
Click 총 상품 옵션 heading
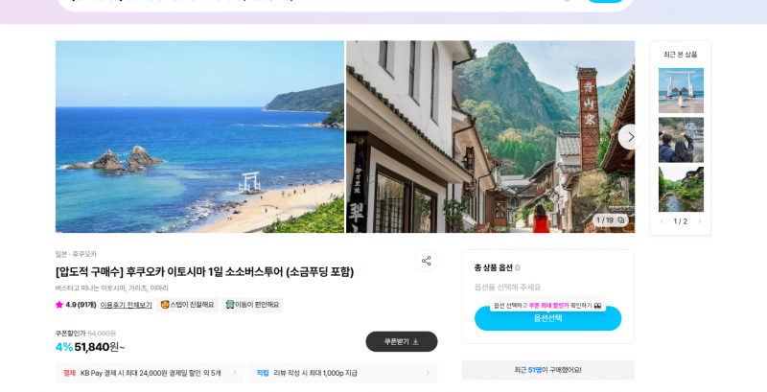pos(493,267)
